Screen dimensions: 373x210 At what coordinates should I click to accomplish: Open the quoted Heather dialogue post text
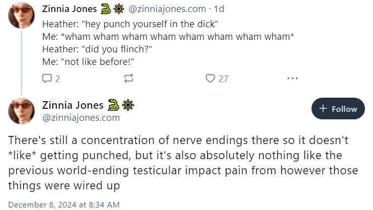(168, 43)
